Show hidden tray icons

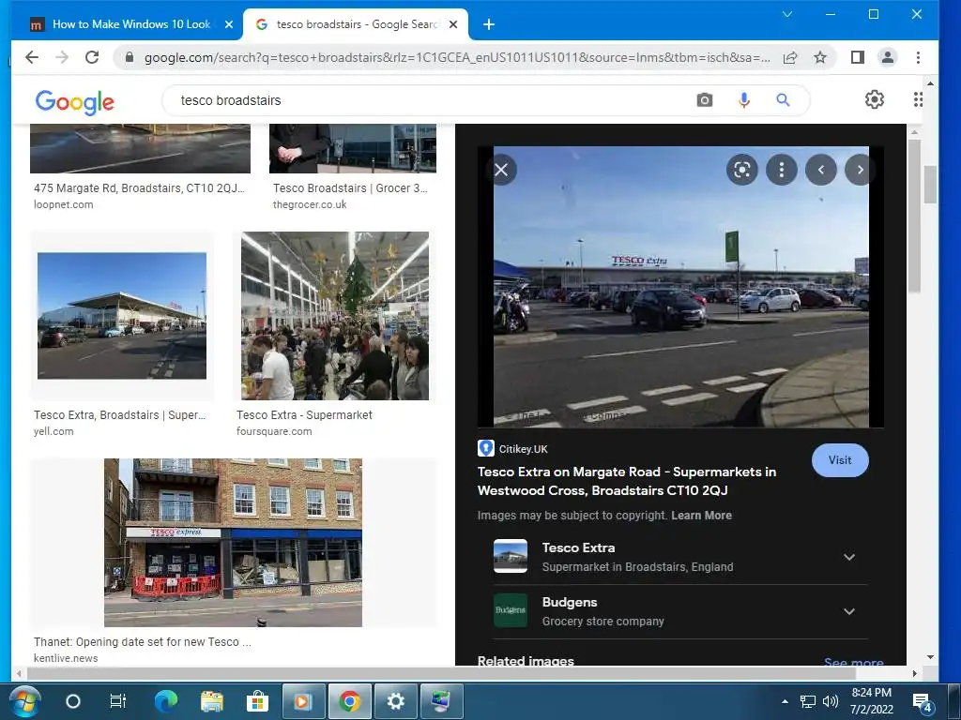(786, 701)
